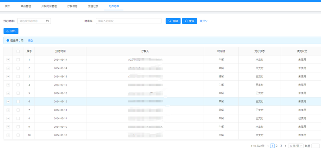Image resolution: width=321 pixels, height=153 pixels.
Task: Click 2024-03-10 date in row 10
Action: click(61, 135)
